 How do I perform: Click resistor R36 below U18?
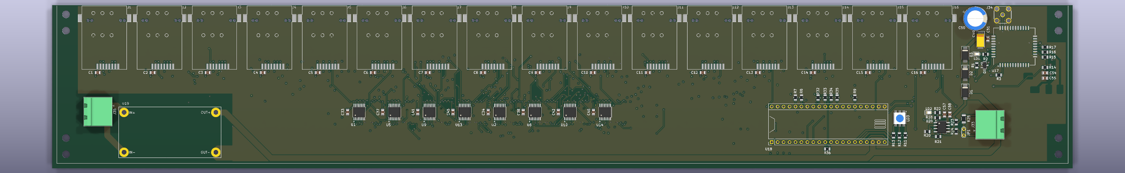827,149
